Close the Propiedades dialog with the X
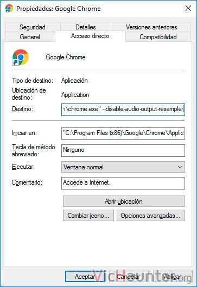 pyautogui.click(x=188, y=8)
